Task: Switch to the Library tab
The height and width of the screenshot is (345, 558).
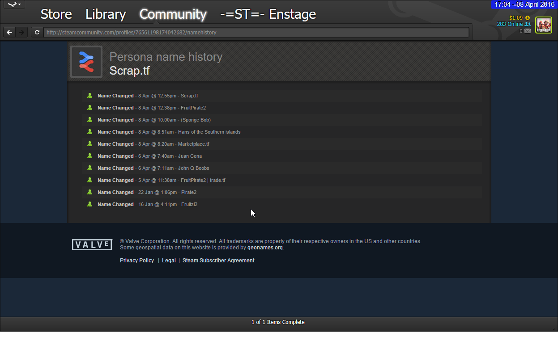Action: click(x=106, y=14)
